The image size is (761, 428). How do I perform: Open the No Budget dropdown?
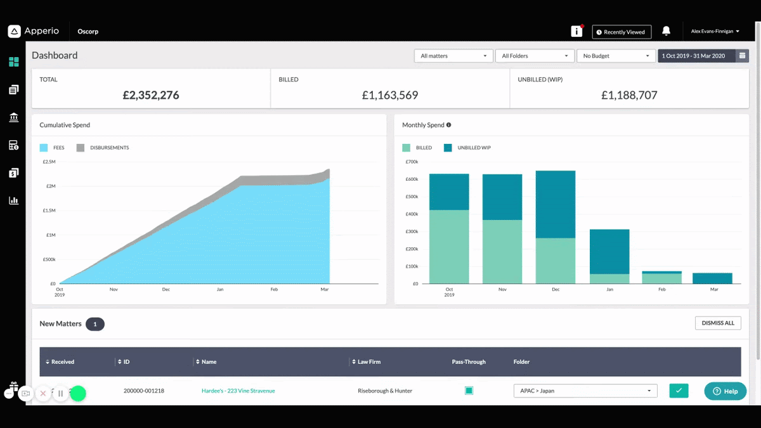616,56
